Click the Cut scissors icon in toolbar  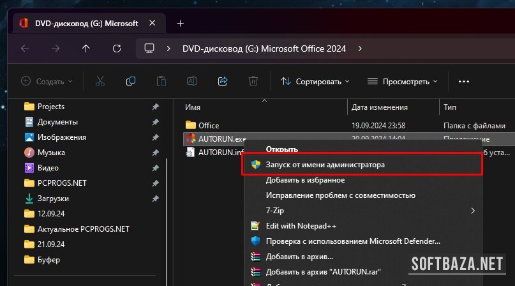coord(100,82)
